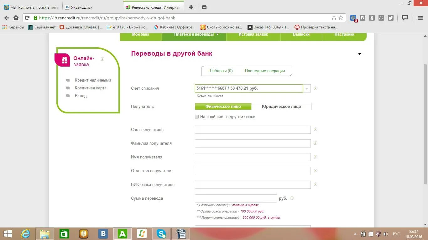The image size is (428, 240).
Task: Open Счет списания account dropdown arrow
Action: tap(307, 88)
